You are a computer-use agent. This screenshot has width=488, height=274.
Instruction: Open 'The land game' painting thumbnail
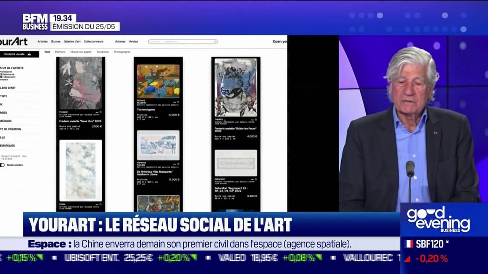click(x=158, y=81)
